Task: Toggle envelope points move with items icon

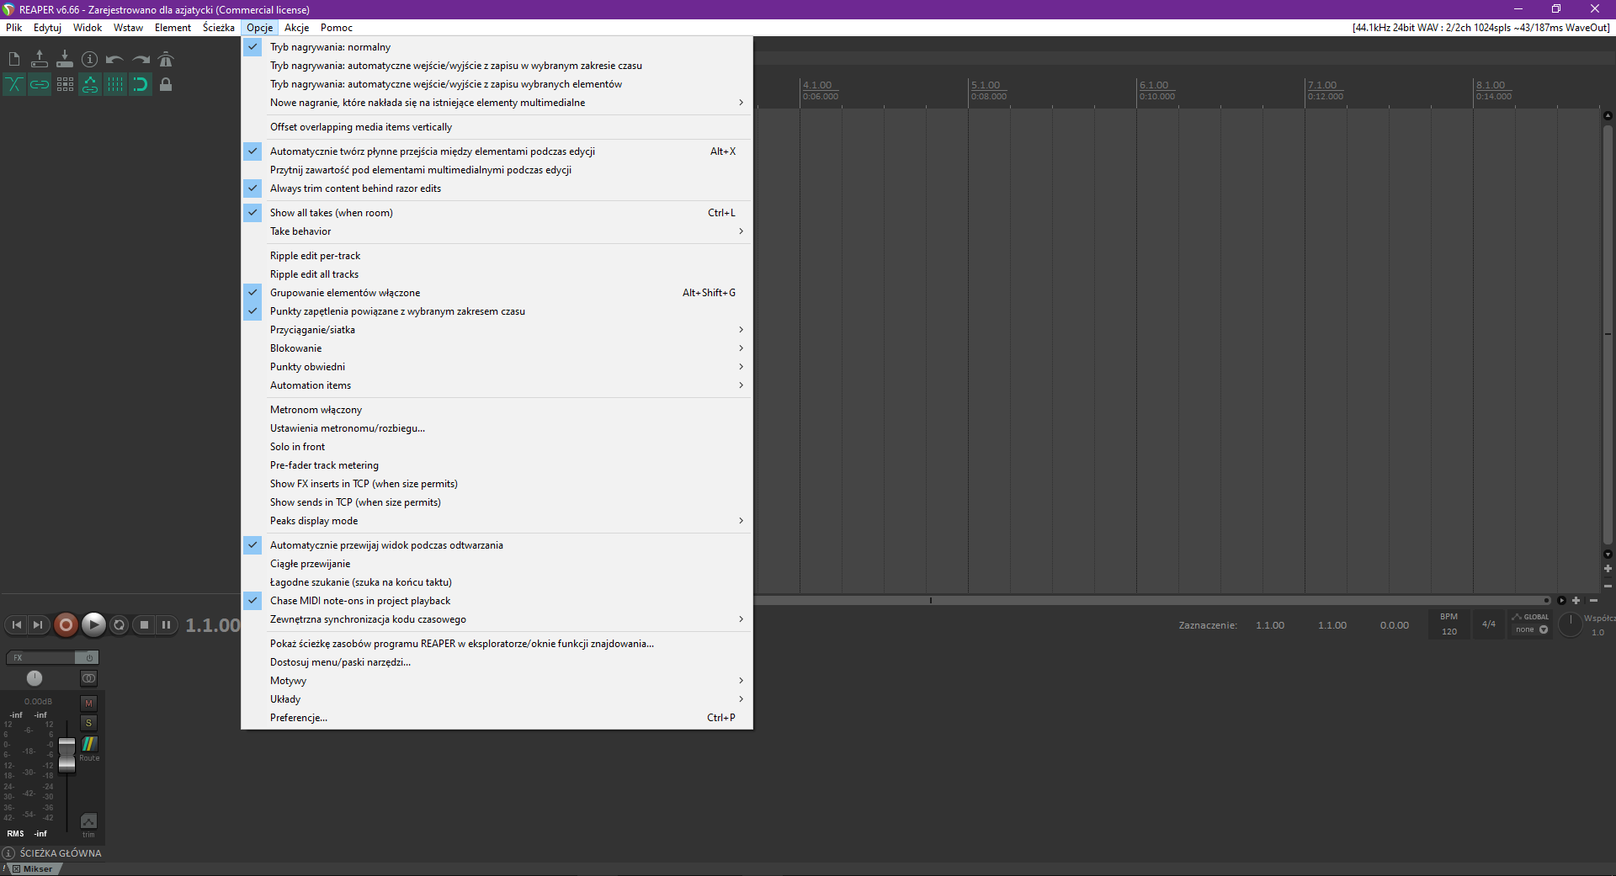Action: 90,84
